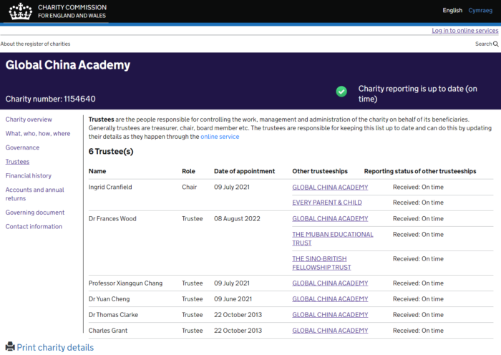Screen dimensions: 501x355
Task: Select Trustees in the sidebar
Action: tap(17, 162)
